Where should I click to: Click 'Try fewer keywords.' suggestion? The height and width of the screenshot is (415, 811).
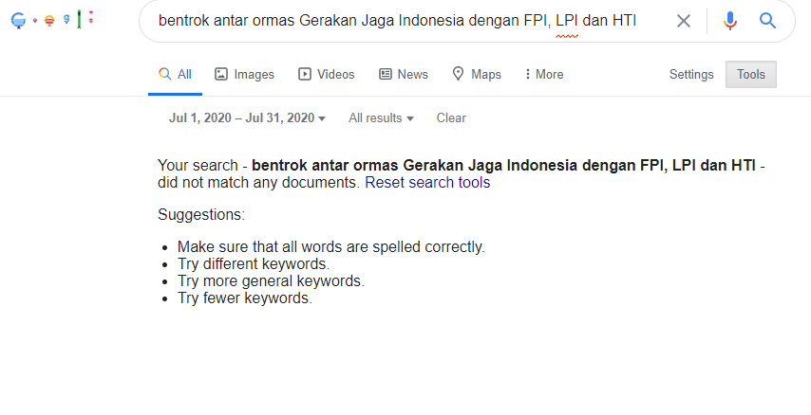tap(245, 298)
